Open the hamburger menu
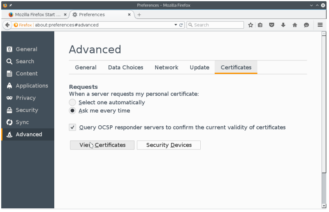Screen dimensions: 329x212 tap(320, 25)
